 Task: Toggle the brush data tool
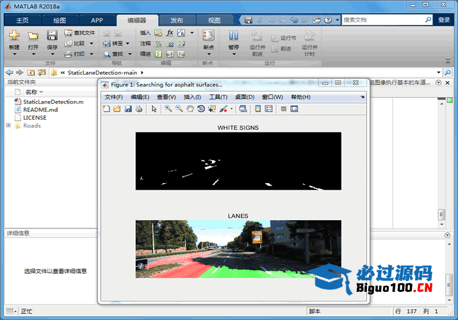tap(223, 109)
